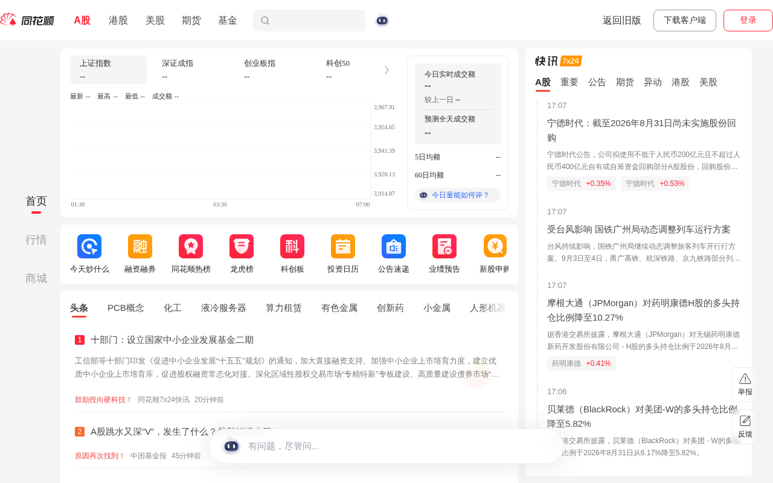Open news 受台风影响 国铁广州局动态调整列车运行方案
Viewport: 773px width, 483px height.
639,229
